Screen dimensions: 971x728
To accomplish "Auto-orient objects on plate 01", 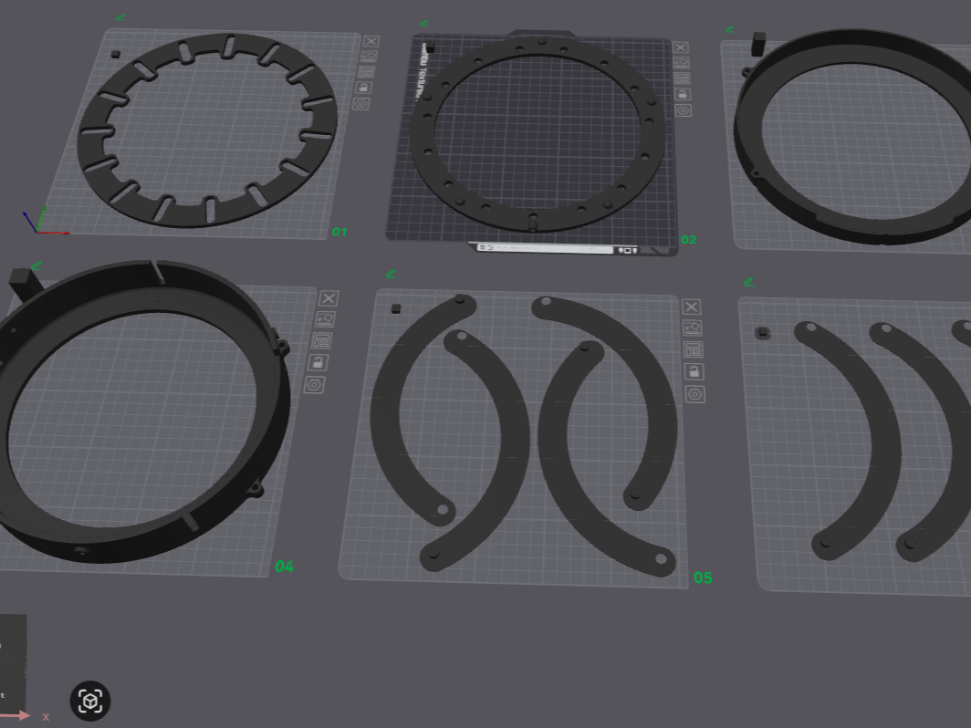I will [369, 57].
